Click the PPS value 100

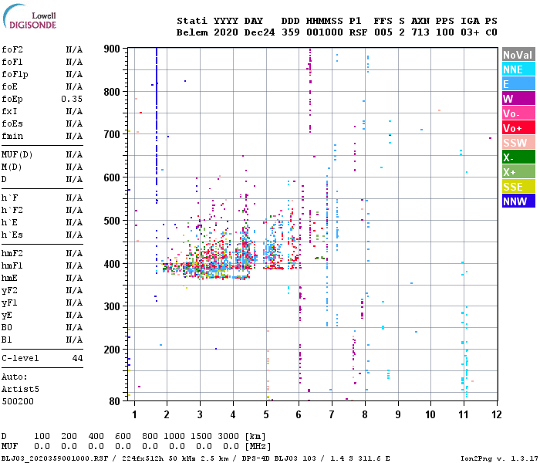click(x=445, y=32)
